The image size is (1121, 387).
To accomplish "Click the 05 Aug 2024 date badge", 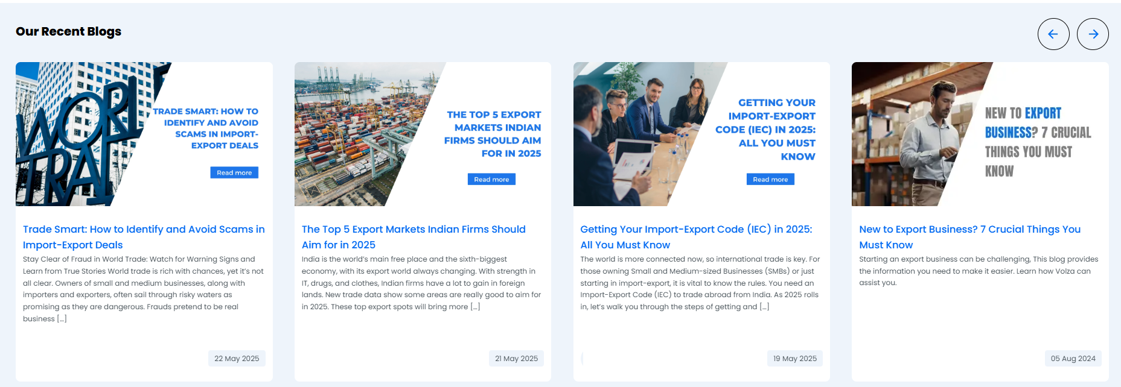I will coord(1073,358).
